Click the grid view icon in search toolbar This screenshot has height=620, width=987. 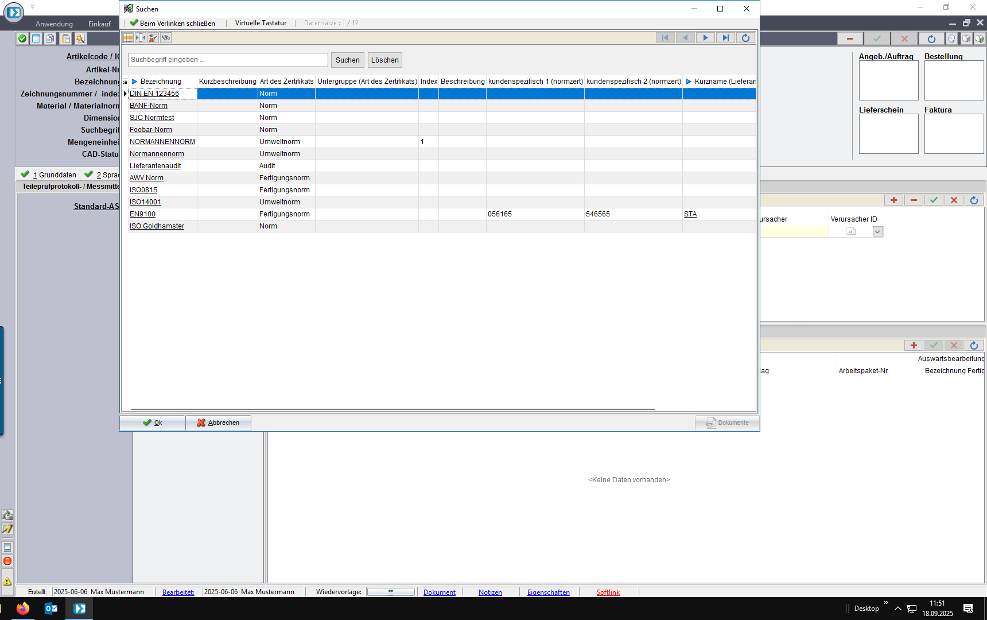128,38
